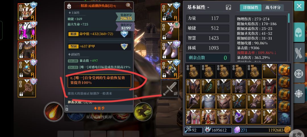The image size is (307, 137).
Task: Select the equipped ring slot on left
Action: pyautogui.click(x=27, y=69)
